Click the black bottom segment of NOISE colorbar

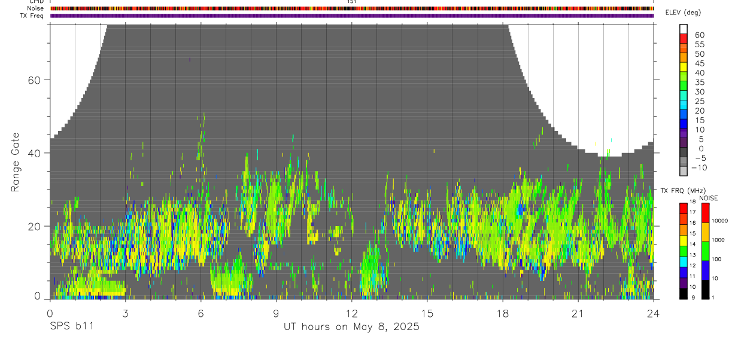tap(704, 289)
